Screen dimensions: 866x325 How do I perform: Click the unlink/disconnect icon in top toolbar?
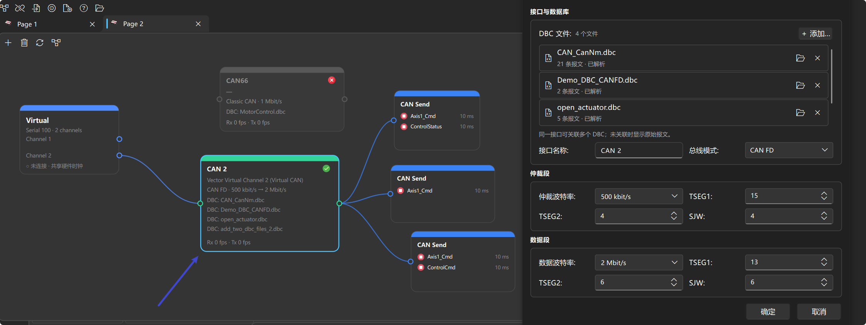click(x=20, y=8)
